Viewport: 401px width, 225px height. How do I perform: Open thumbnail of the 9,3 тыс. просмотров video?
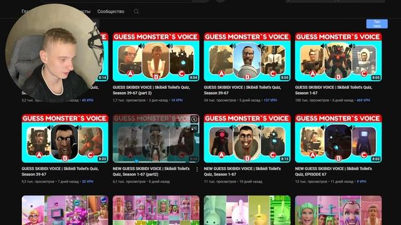(x=65, y=139)
